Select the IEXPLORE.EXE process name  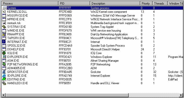tap(17, 76)
